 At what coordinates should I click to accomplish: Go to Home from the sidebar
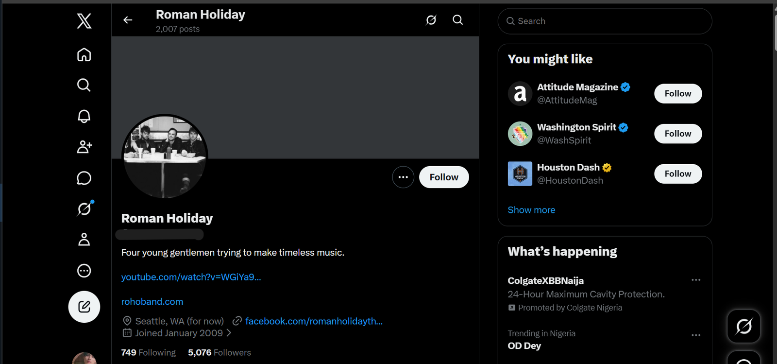pos(84,54)
